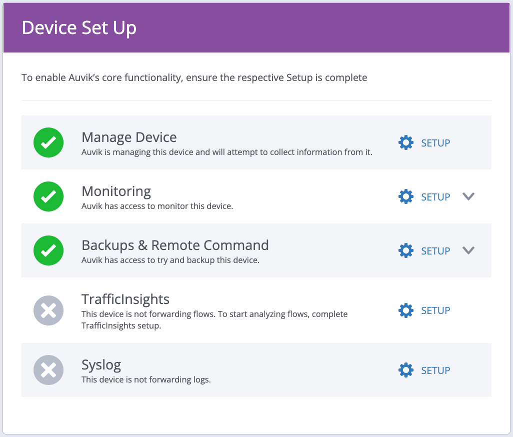Click SETUP for Backups & Remote Command

tap(435, 250)
